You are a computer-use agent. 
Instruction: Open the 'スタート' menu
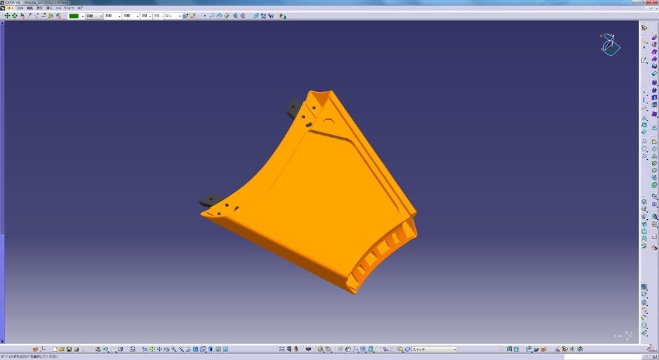click(x=11, y=8)
